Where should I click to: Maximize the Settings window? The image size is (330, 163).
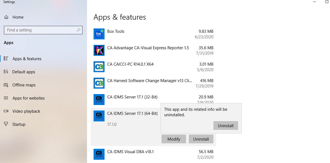coord(327,2)
